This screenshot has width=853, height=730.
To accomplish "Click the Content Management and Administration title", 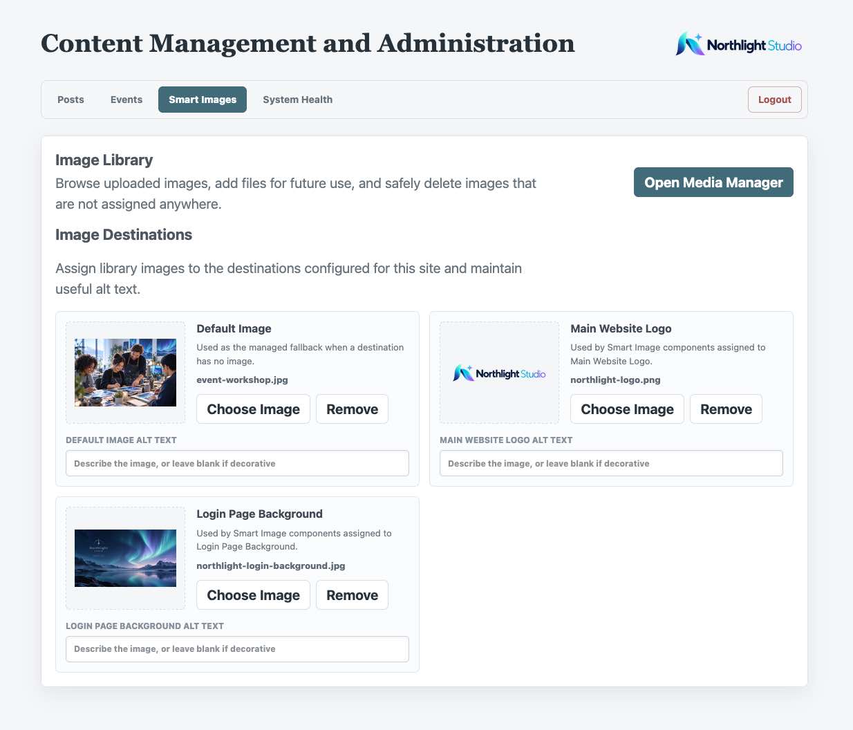I will pos(308,43).
